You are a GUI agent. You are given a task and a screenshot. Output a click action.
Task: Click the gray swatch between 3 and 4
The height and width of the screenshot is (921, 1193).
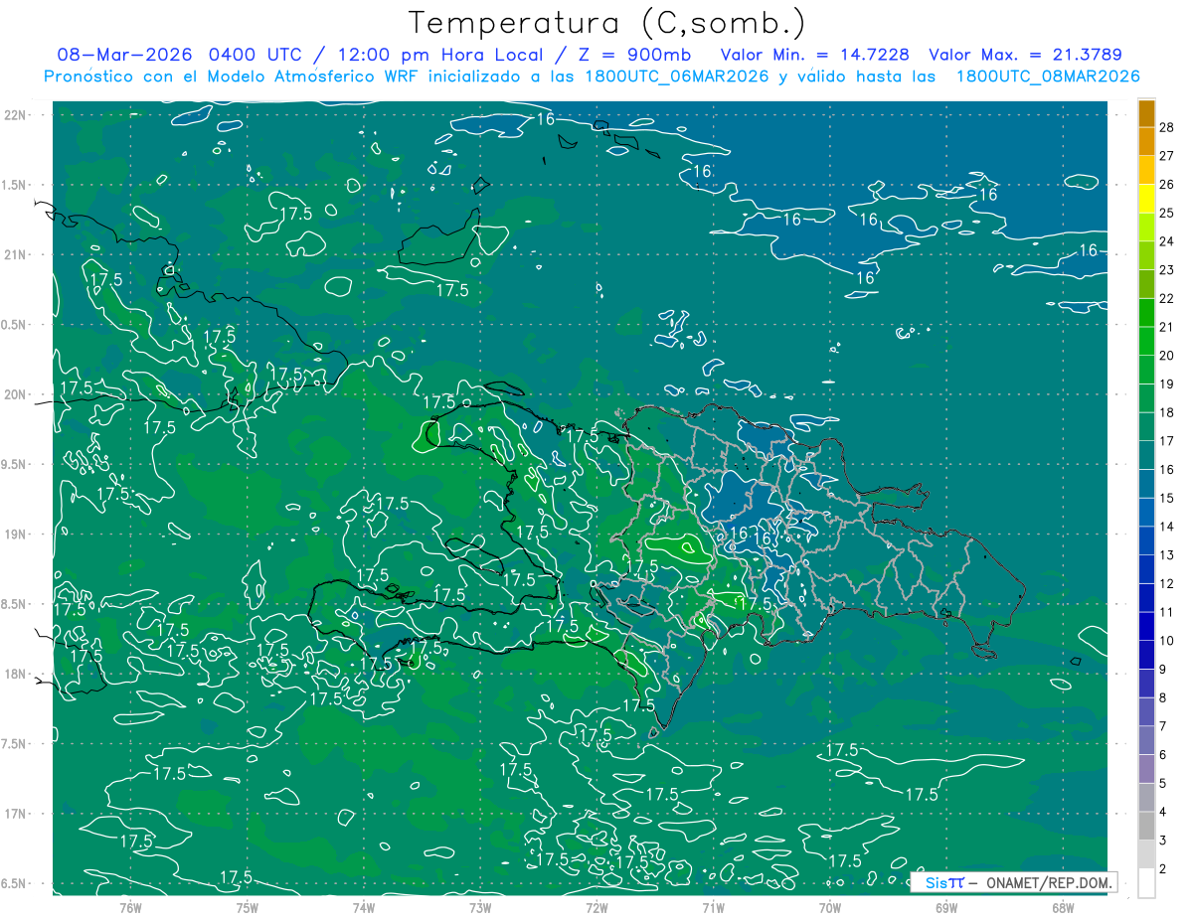tap(1146, 826)
